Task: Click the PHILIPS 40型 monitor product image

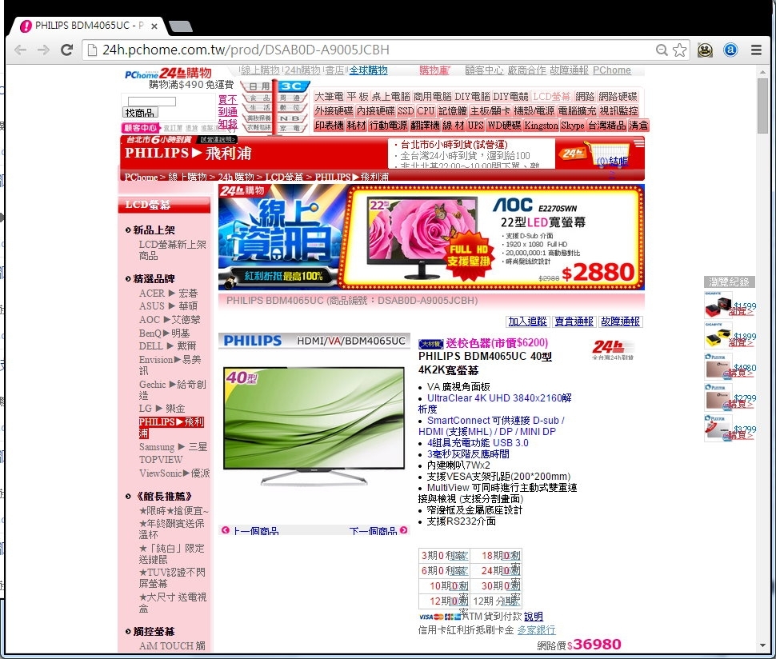Action: [314, 426]
